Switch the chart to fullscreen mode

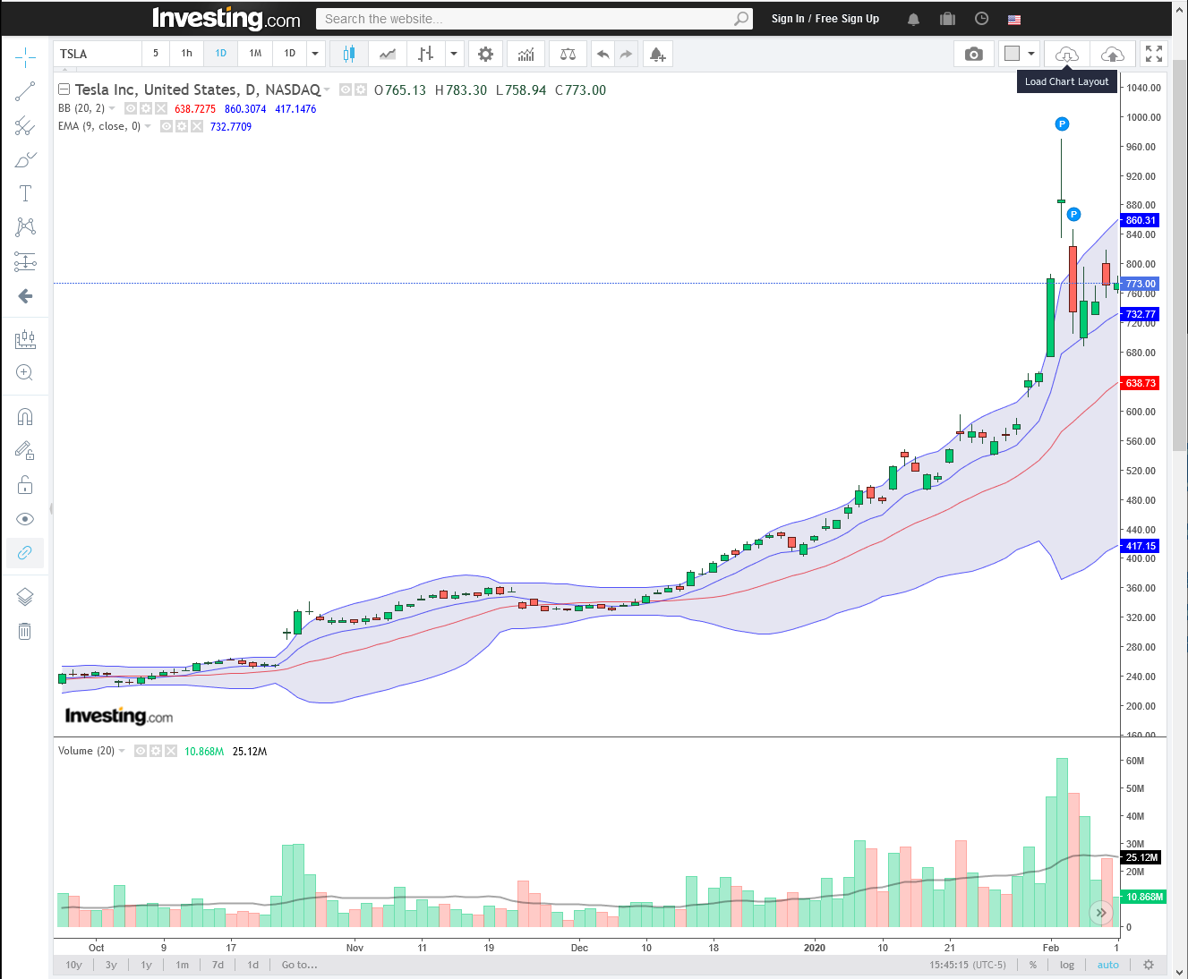1154,55
